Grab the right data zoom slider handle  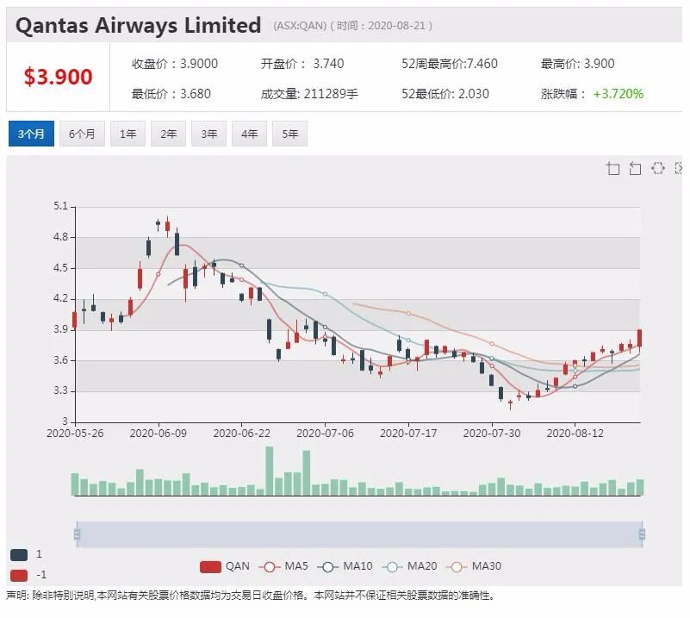[642, 534]
